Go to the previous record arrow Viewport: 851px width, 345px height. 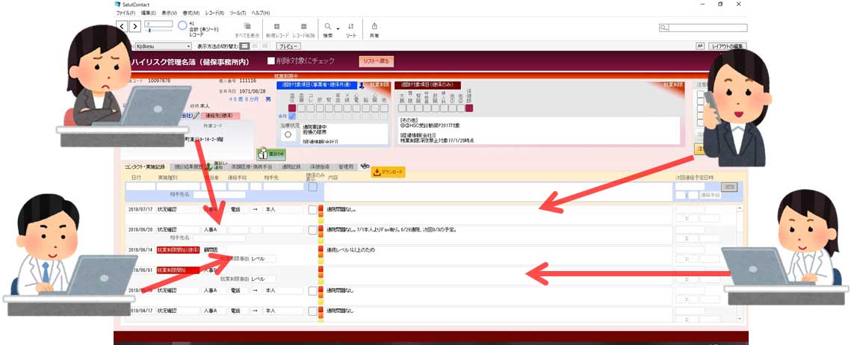tap(122, 26)
